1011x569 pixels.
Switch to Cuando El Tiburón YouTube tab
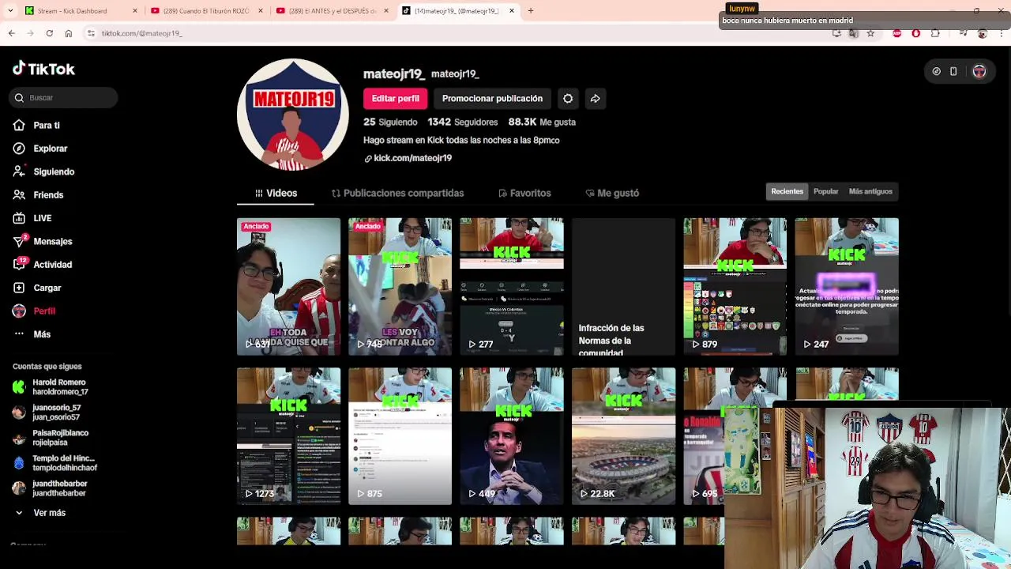(205, 11)
